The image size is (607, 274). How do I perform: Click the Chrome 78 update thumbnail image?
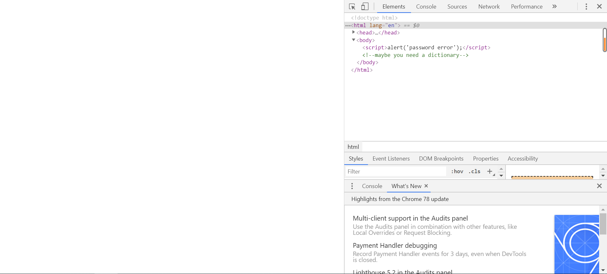tap(576, 244)
